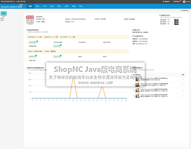Click the 待收款订单 green badge button
191x149 pixels.
click(33, 57)
